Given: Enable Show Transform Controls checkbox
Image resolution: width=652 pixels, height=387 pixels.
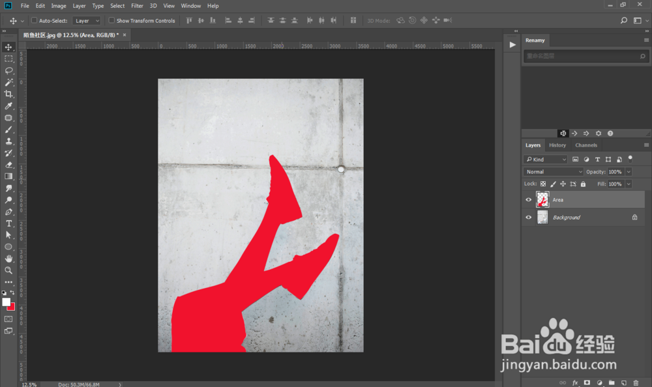Looking at the screenshot, I should 111,20.
